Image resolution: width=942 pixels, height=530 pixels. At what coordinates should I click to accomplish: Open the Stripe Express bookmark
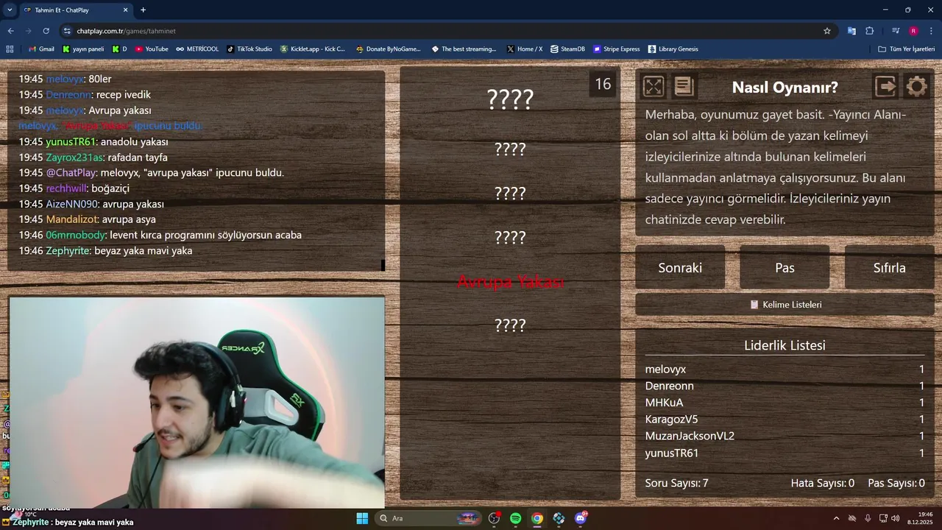click(617, 49)
